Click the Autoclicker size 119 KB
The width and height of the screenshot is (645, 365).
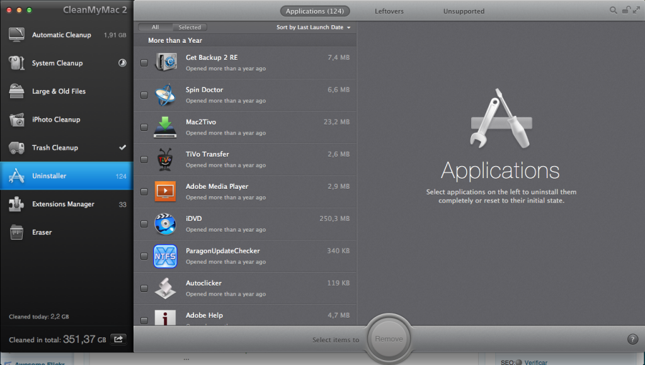[338, 283]
